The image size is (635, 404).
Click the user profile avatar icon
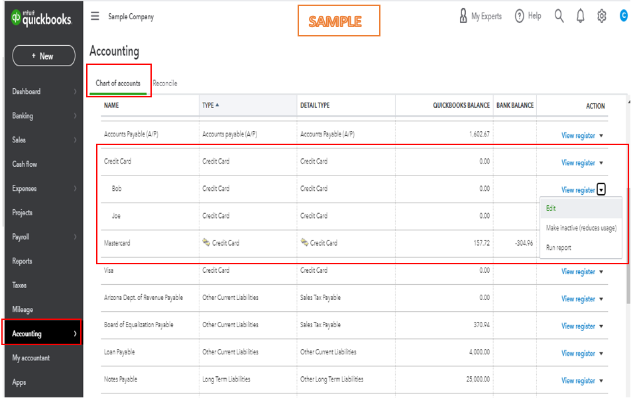[x=624, y=16]
